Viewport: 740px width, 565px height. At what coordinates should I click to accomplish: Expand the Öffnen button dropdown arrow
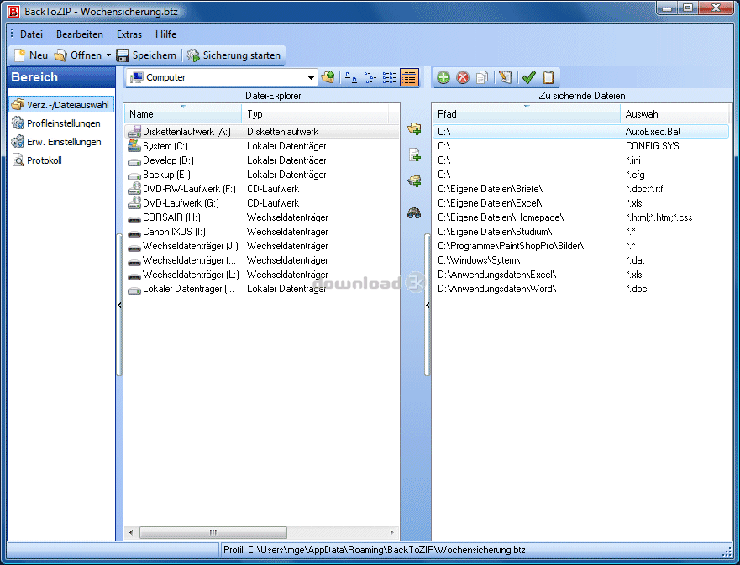pyautogui.click(x=108, y=55)
